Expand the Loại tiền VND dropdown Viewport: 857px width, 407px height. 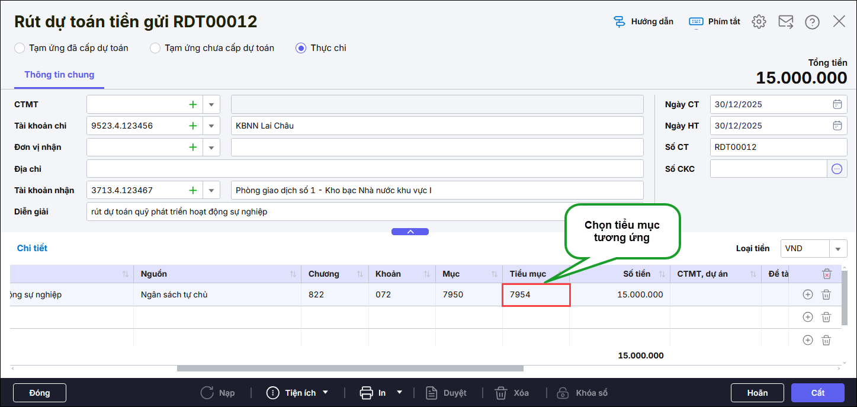pyautogui.click(x=838, y=249)
